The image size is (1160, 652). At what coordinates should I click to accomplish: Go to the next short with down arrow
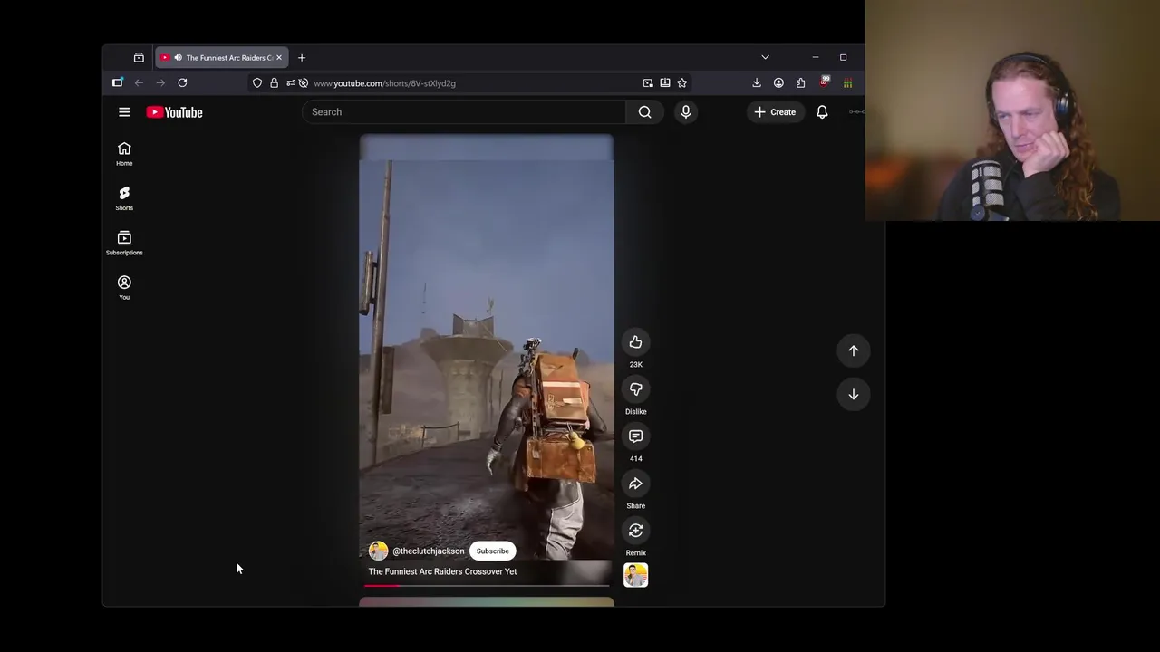(x=854, y=394)
